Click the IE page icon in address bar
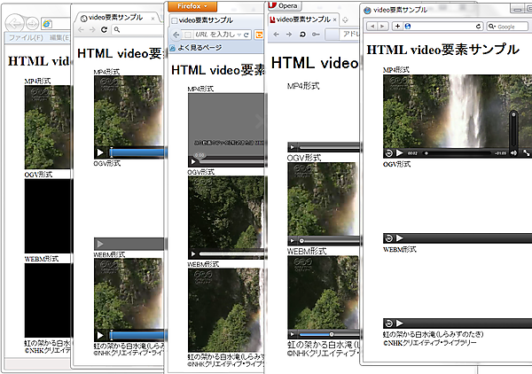 click(47, 23)
